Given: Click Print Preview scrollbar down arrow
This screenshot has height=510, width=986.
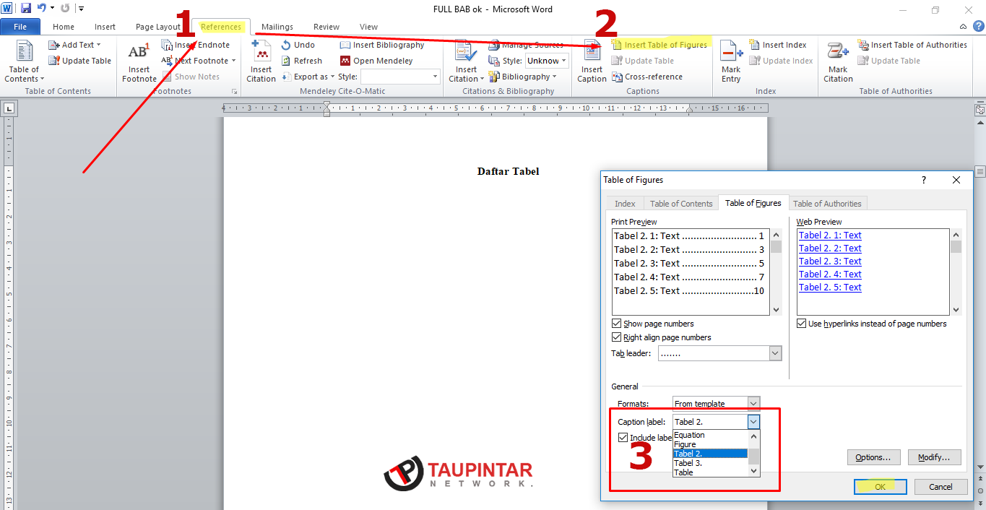Looking at the screenshot, I should tap(777, 309).
